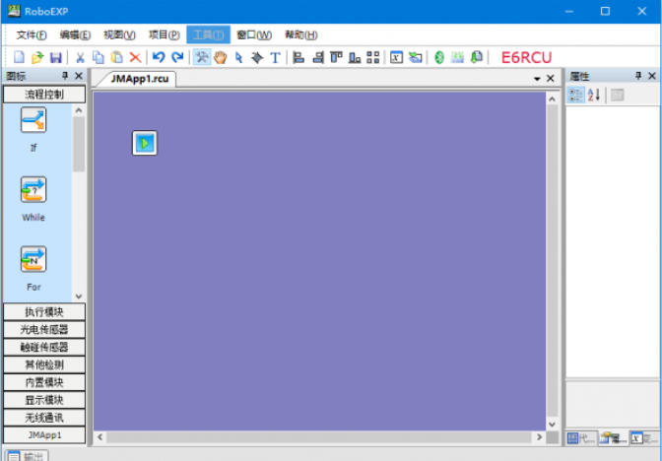Toggle pin on the 图标 panel
The width and height of the screenshot is (662, 461).
(x=65, y=76)
